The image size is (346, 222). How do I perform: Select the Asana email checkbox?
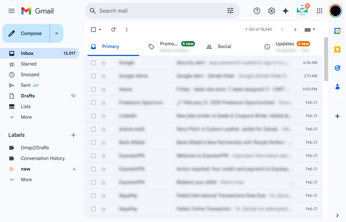[93, 89]
